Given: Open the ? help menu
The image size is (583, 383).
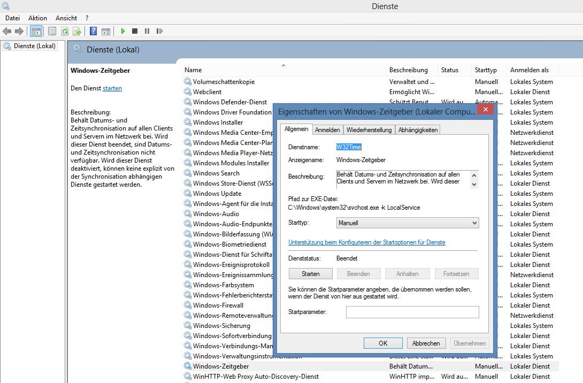Looking at the screenshot, I should click(87, 18).
